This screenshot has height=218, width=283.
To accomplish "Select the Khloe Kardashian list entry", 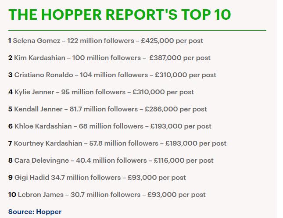I will click(110, 126).
